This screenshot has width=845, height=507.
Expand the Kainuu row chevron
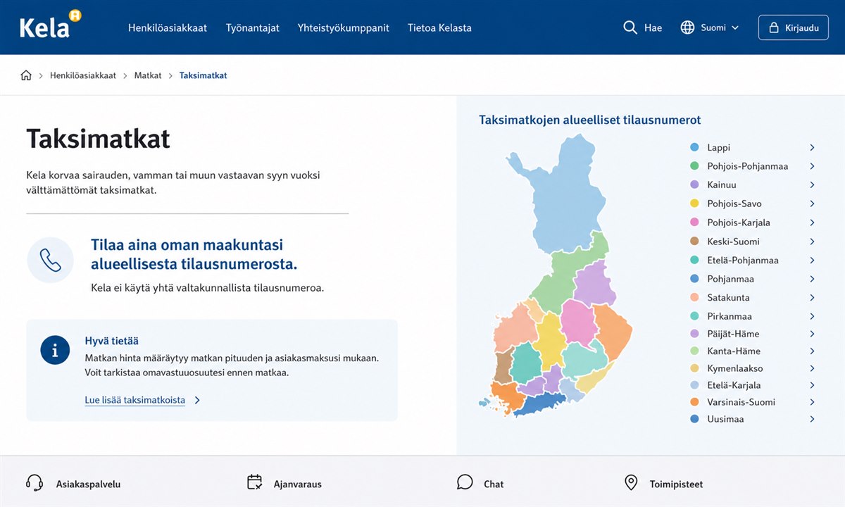click(812, 185)
